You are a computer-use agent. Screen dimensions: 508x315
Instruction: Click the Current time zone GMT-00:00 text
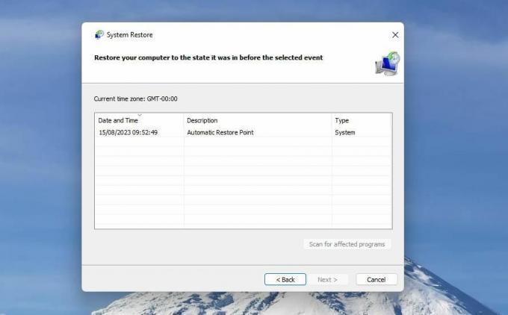[135, 99]
